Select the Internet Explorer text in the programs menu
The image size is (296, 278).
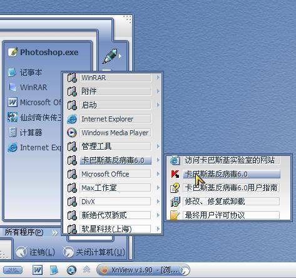pos(107,119)
